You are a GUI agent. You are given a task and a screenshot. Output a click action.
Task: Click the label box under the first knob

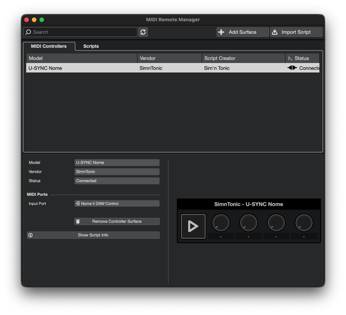tap(221, 236)
